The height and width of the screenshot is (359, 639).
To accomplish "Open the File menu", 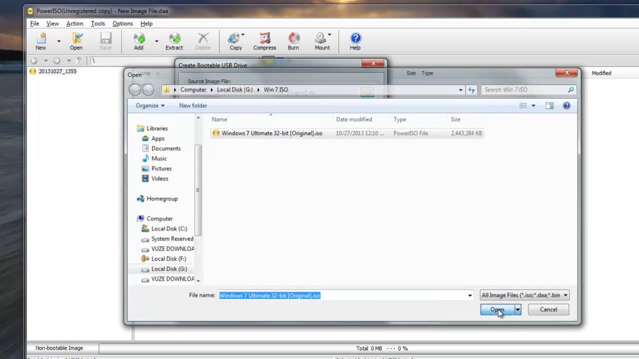I will coord(34,23).
